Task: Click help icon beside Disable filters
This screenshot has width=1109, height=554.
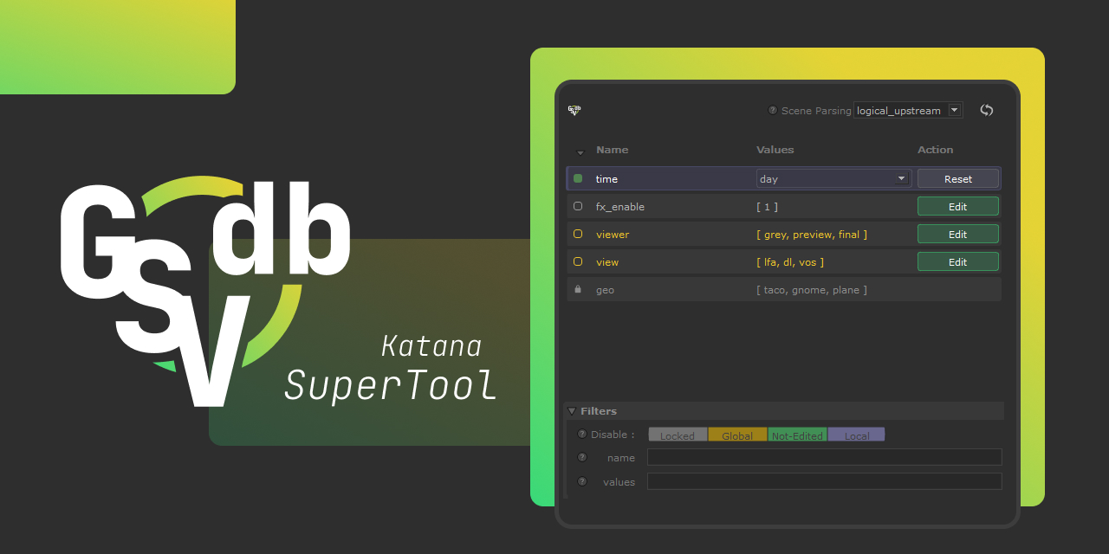Action: [x=582, y=434]
